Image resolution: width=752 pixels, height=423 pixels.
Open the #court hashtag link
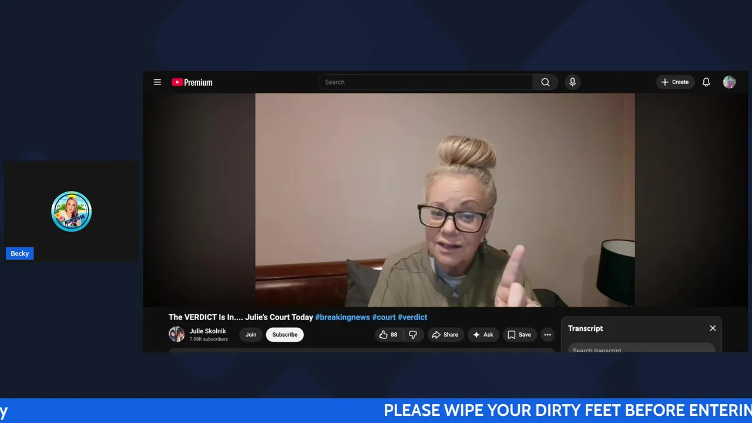384,317
